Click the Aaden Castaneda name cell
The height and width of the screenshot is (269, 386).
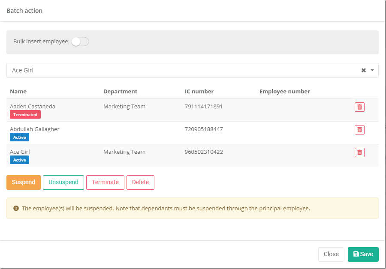pyautogui.click(x=33, y=106)
